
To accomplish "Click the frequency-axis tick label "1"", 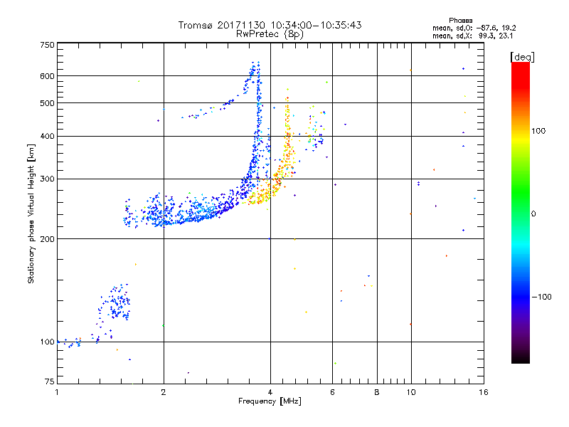I will click(57, 392).
